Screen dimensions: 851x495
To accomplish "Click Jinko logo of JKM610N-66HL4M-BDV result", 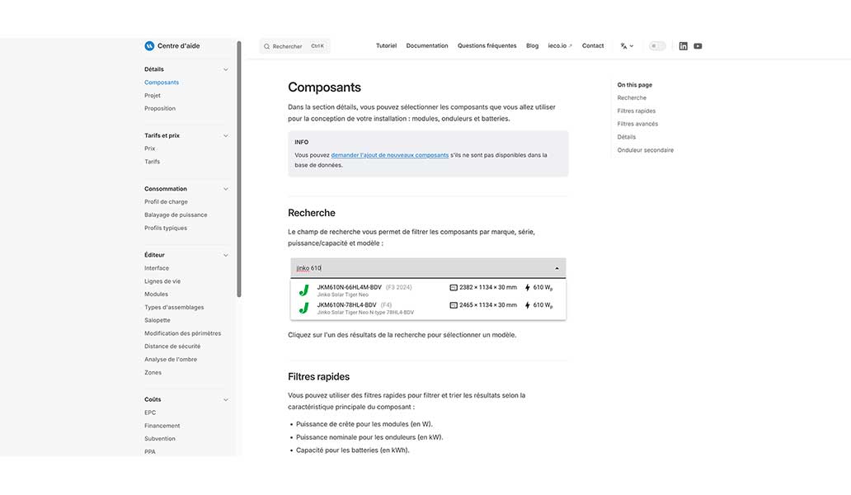I will tap(303, 290).
